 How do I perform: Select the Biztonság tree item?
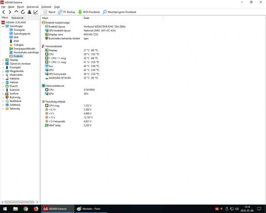pyautogui.click(x=13, y=97)
